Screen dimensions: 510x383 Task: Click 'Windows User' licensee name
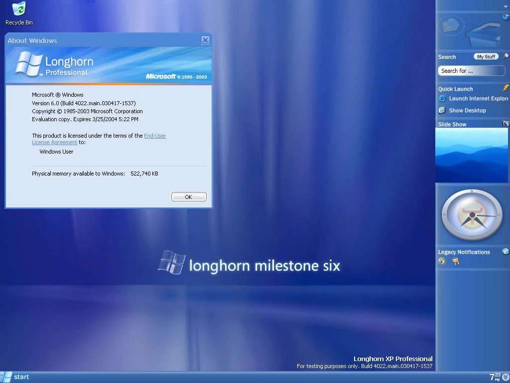56,152
